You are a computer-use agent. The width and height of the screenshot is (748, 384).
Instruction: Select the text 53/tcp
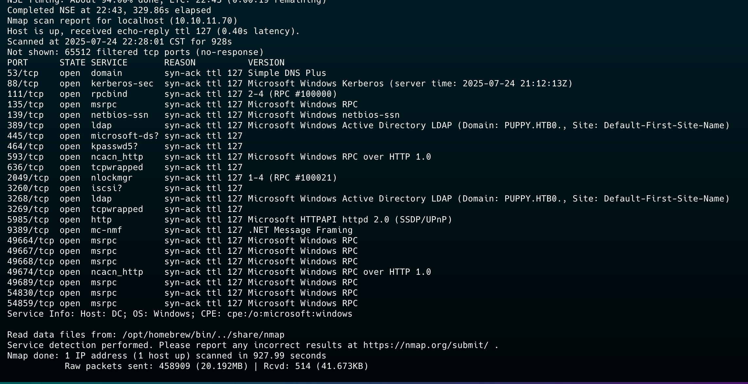pos(23,73)
